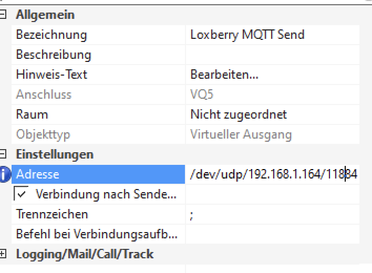Click the blue info icon beside Adresse
Screen dimensions: 372x273
coord(5,174)
